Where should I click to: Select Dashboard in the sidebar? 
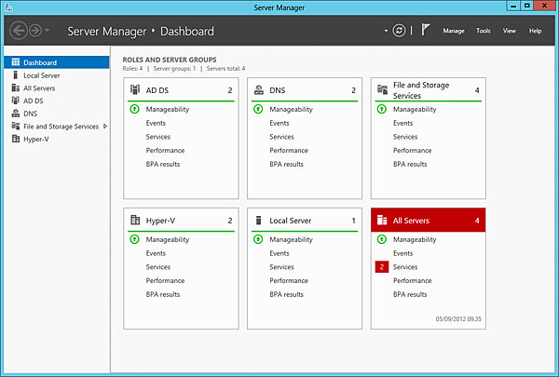(57, 62)
